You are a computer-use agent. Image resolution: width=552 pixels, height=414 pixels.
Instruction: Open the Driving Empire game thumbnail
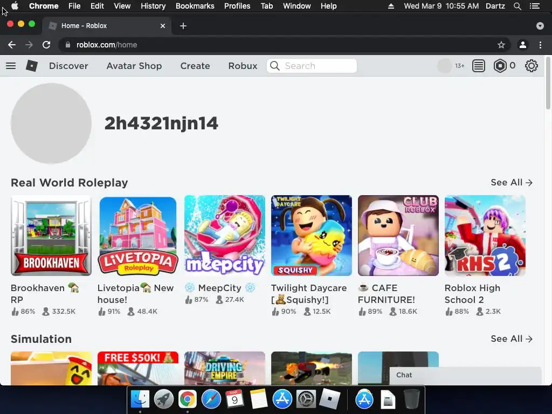[225, 368]
